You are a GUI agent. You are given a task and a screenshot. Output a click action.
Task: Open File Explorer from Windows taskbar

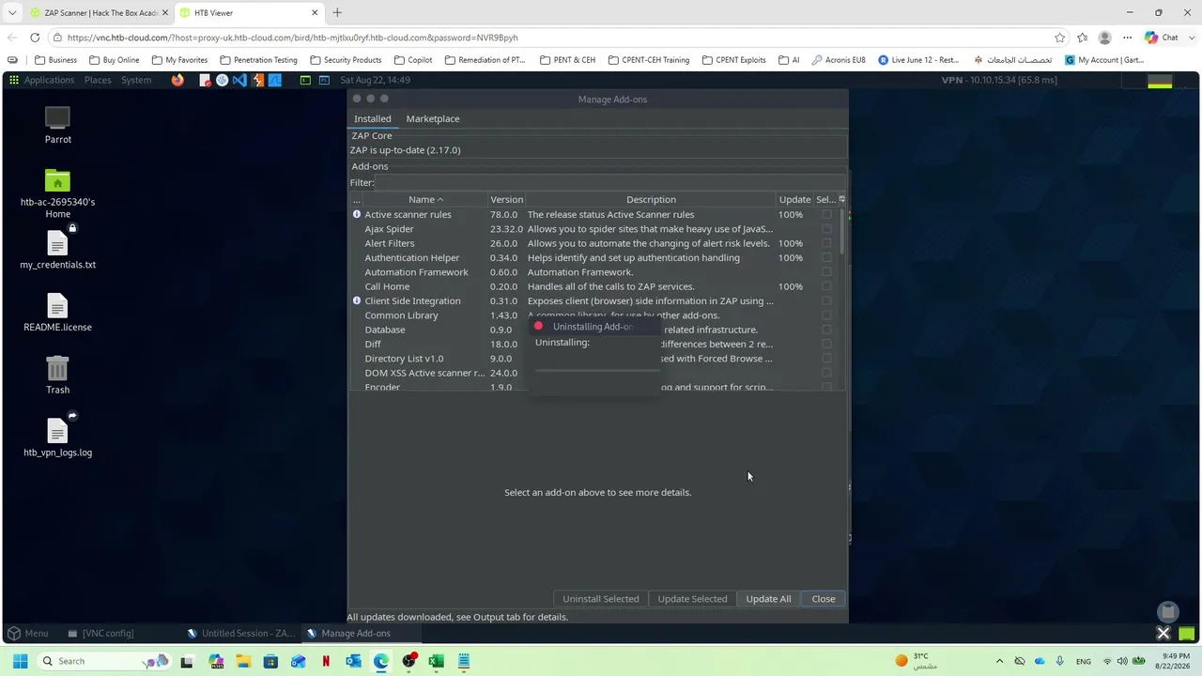(244, 661)
